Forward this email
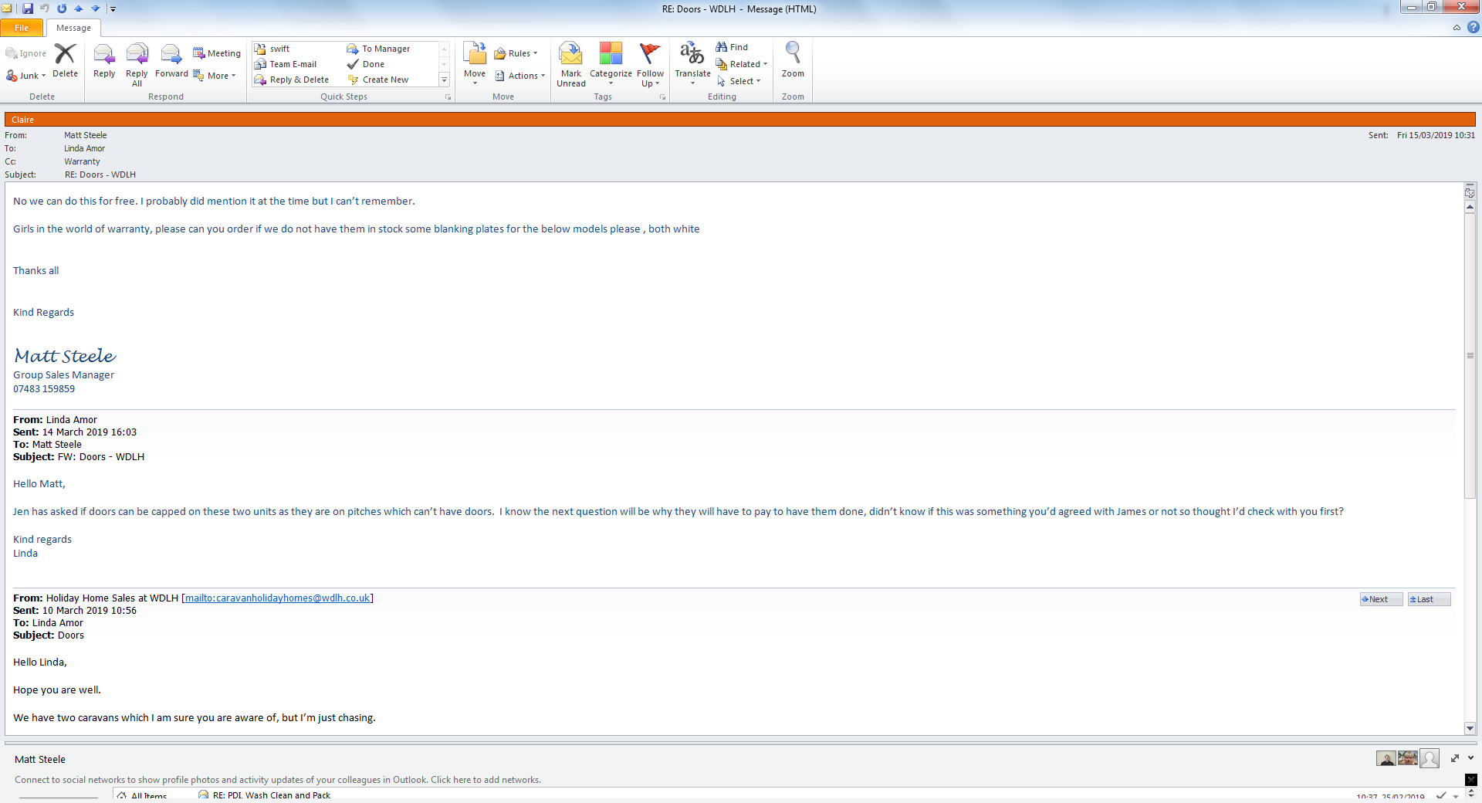 coord(171,61)
